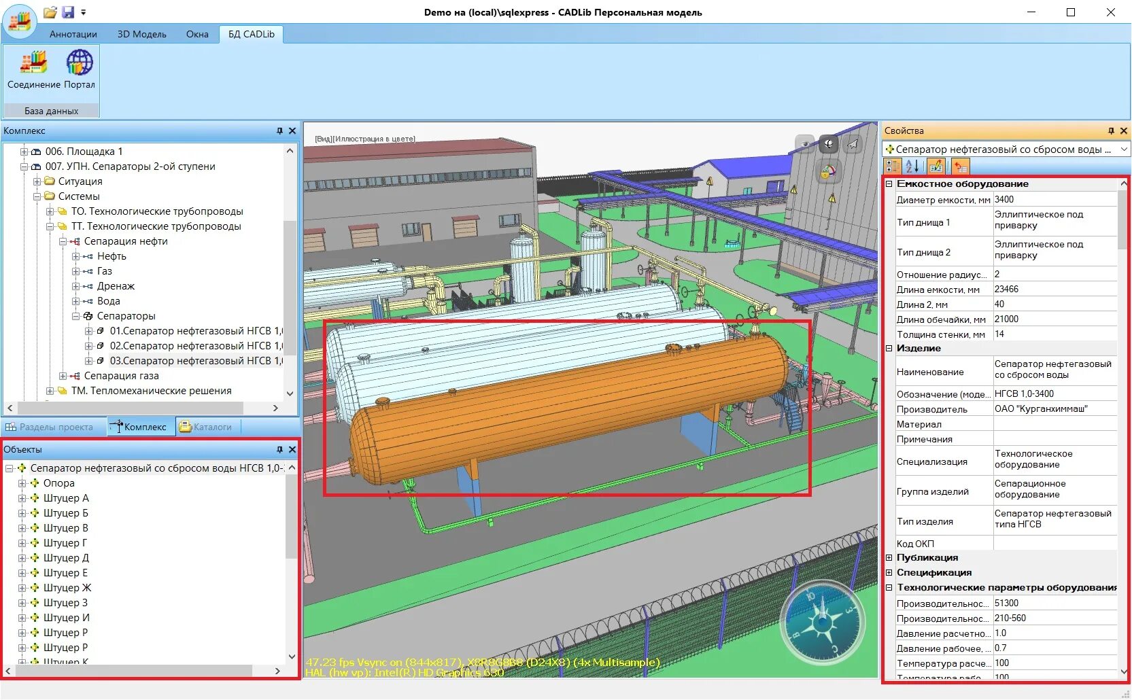Click the Объекты panel horizontal scrollbar

click(134, 671)
